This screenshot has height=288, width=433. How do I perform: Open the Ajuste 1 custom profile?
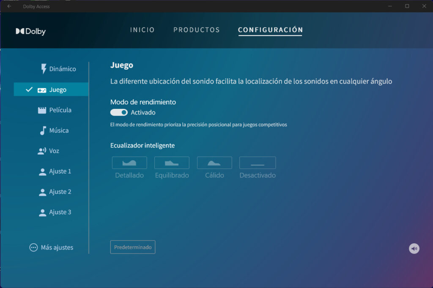pos(55,171)
